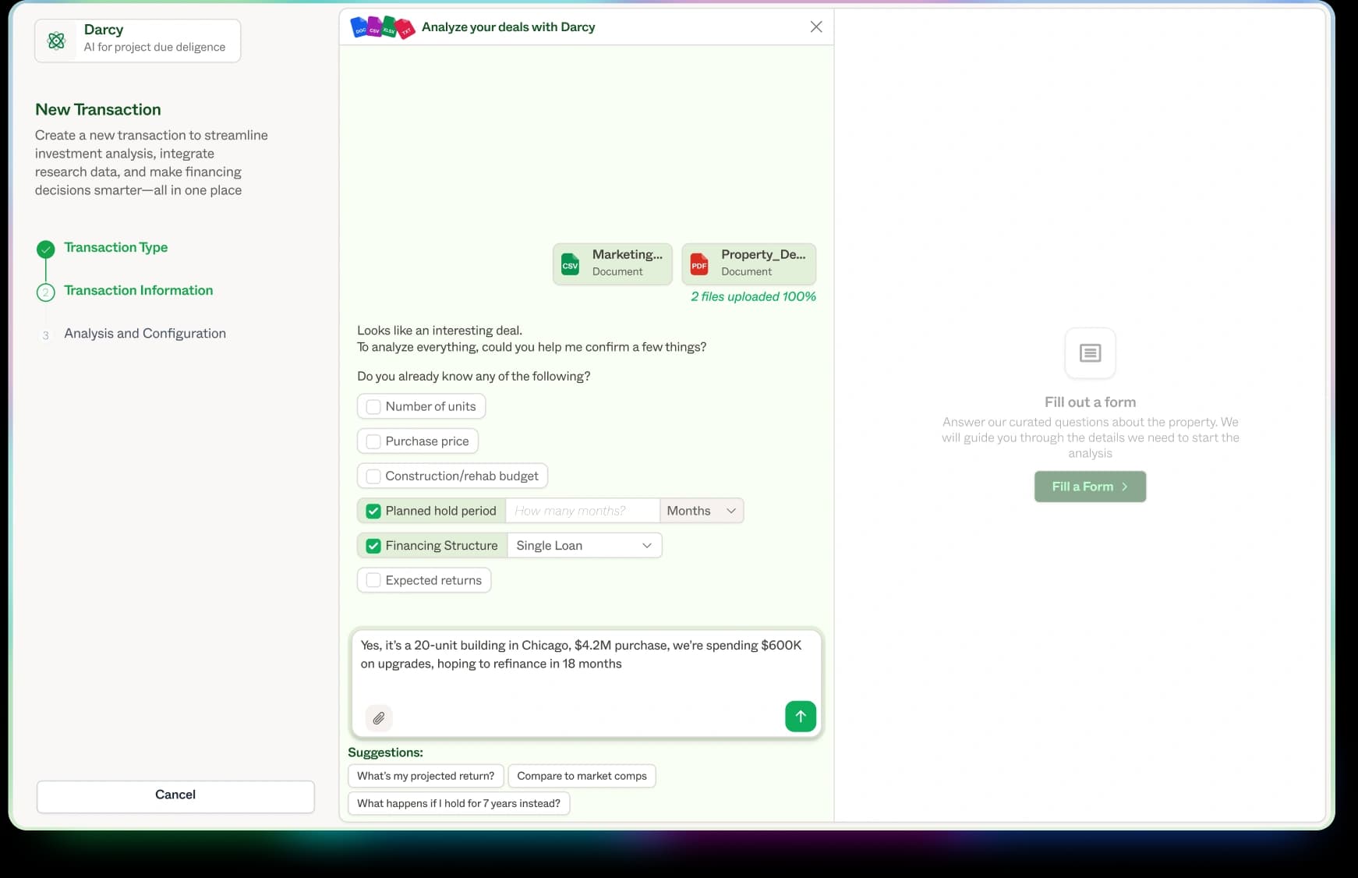Click the Fill a Form button

[x=1089, y=487]
